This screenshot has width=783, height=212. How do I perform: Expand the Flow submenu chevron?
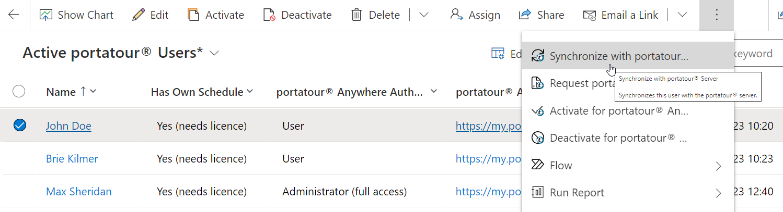pyautogui.click(x=718, y=166)
